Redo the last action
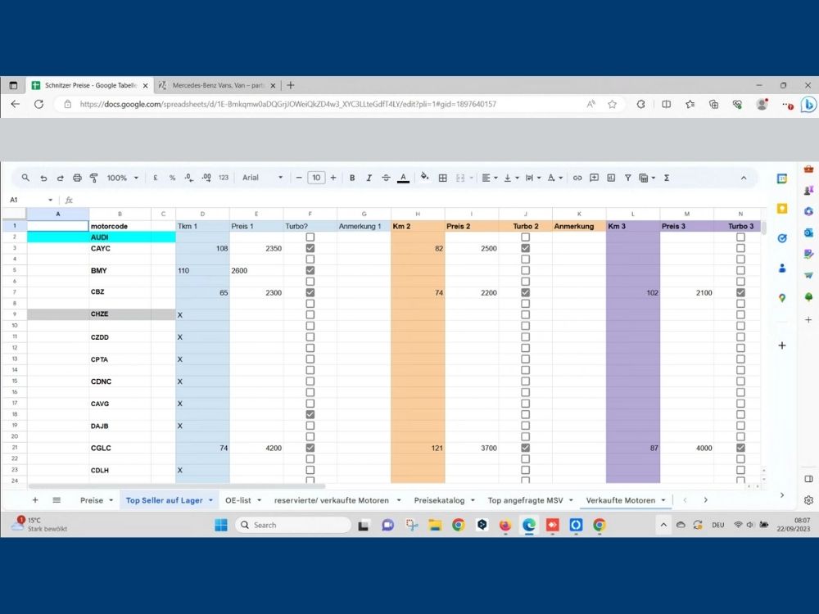 pyautogui.click(x=60, y=178)
